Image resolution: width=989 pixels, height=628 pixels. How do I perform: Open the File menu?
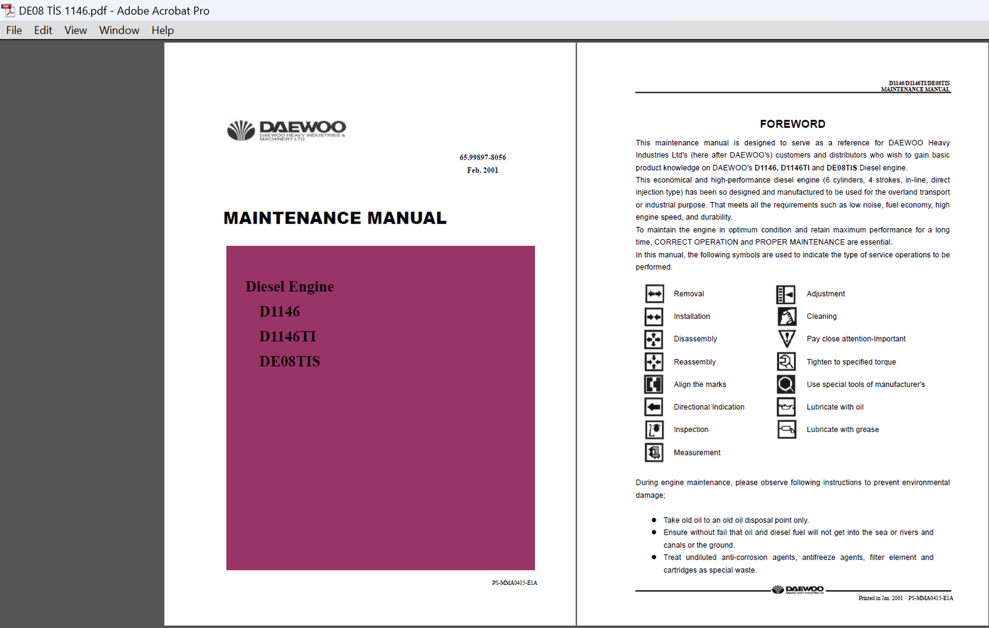click(14, 30)
